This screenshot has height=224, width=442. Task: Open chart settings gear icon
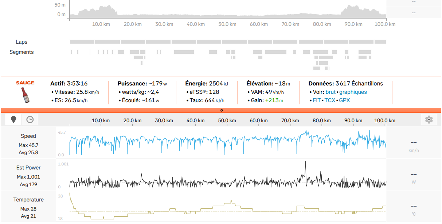(429, 119)
